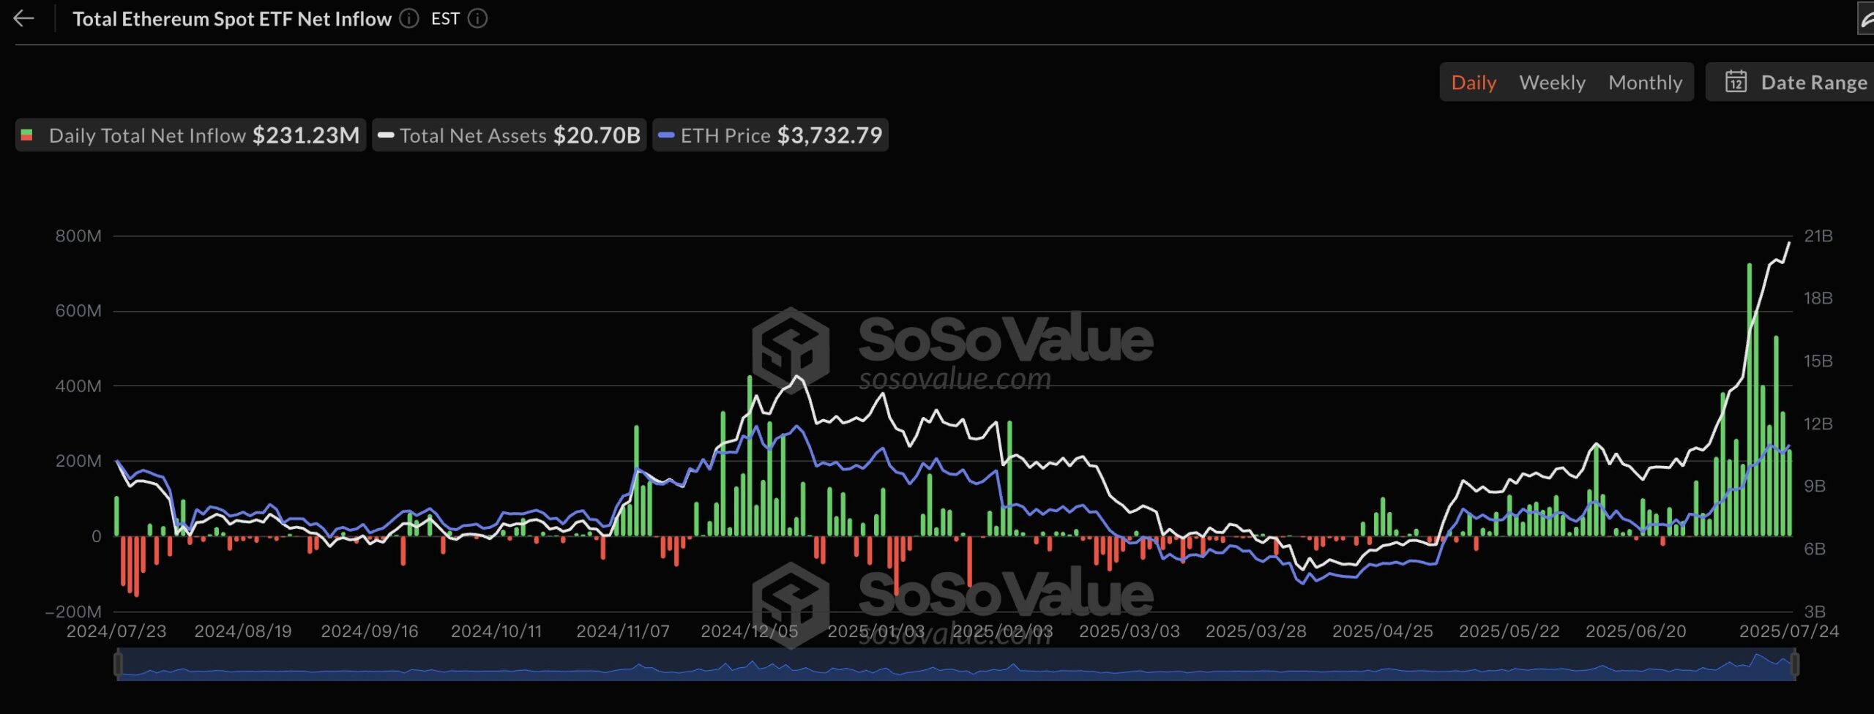Viewport: 1874px width, 714px height.
Task: Click the red-green Daily Net Inflow swatch
Action: [27, 135]
